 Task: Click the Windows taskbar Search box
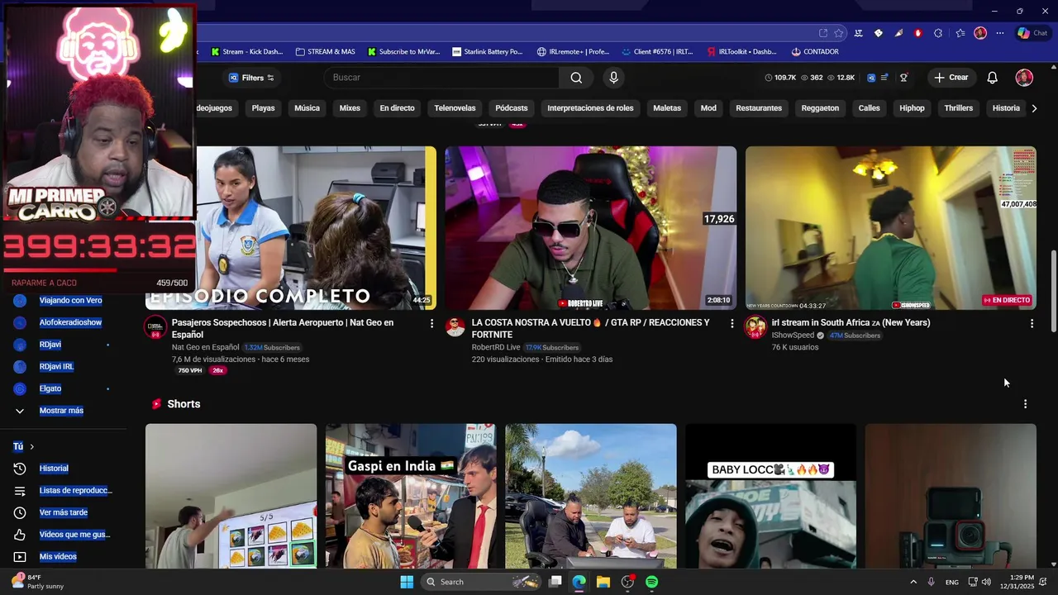pos(480,582)
